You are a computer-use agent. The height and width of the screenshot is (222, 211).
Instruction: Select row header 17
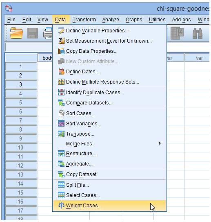21,211
